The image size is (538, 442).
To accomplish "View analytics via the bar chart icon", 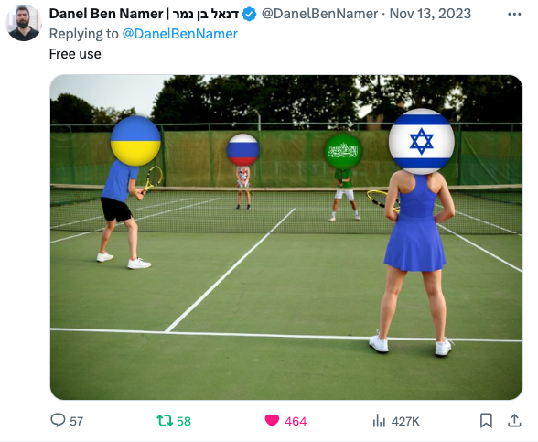I will tap(379, 421).
